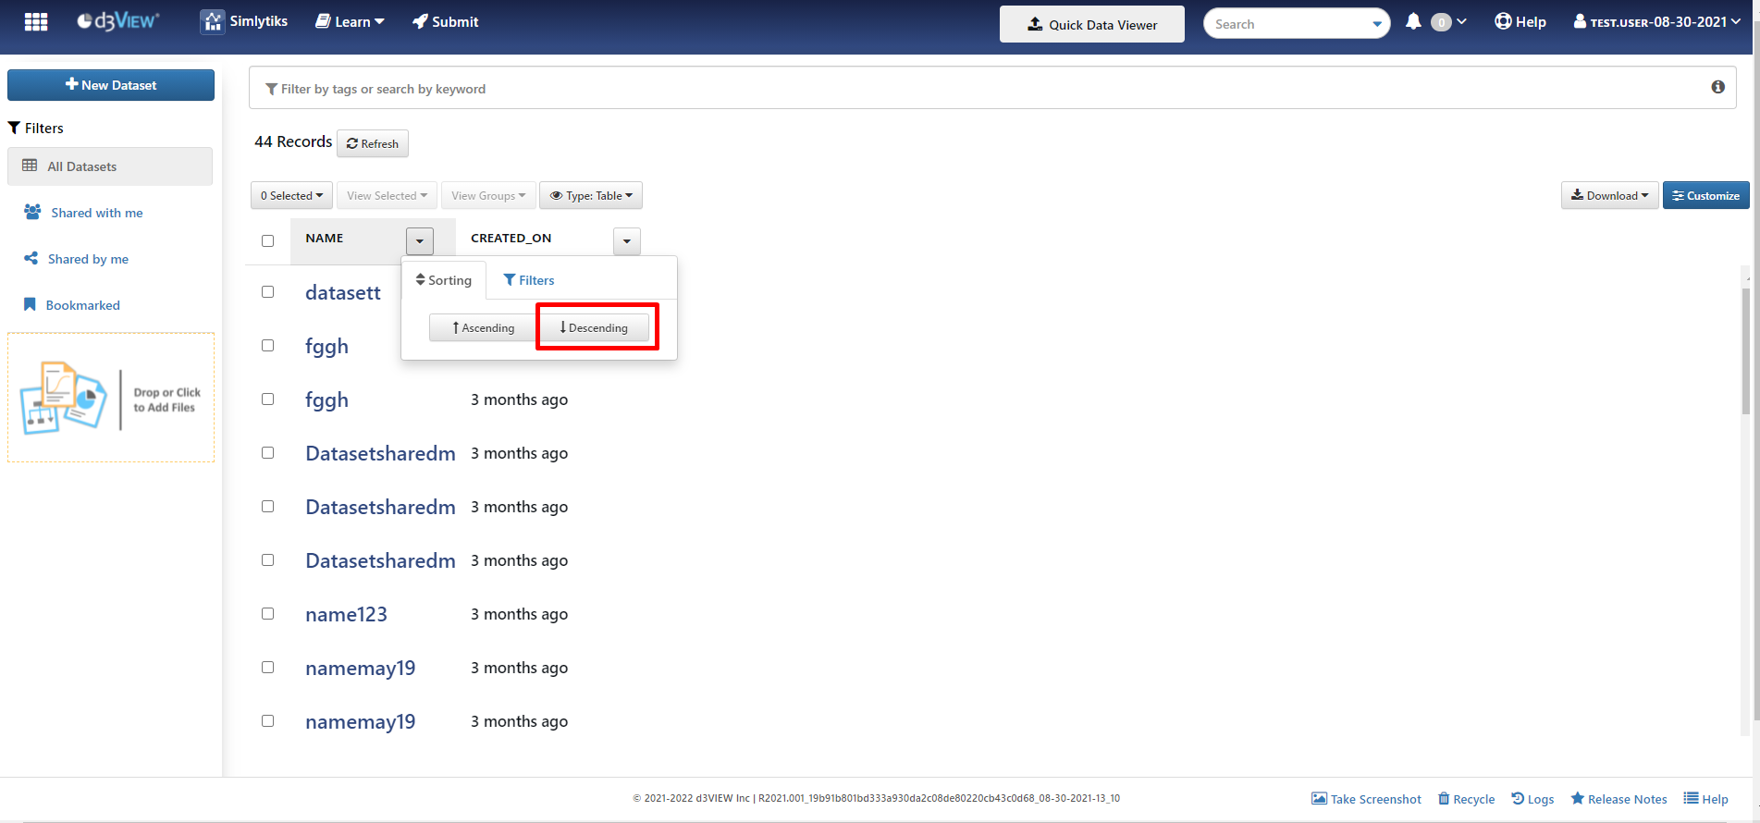Click the vertical scrollbar of the table
The width and height of the screenshot is (1760, 823).
[1745, 351]
